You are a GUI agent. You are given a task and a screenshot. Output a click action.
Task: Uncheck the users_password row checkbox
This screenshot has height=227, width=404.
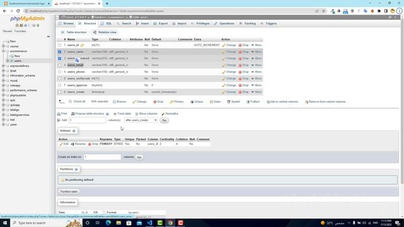[x=59, y=59]
